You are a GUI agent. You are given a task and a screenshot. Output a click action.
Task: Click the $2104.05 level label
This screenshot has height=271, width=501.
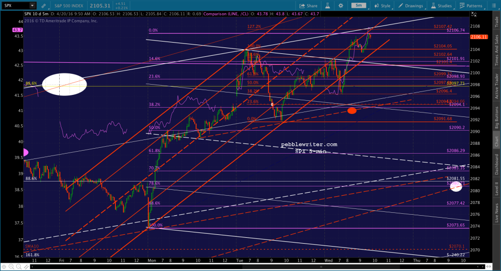(443, 46)
